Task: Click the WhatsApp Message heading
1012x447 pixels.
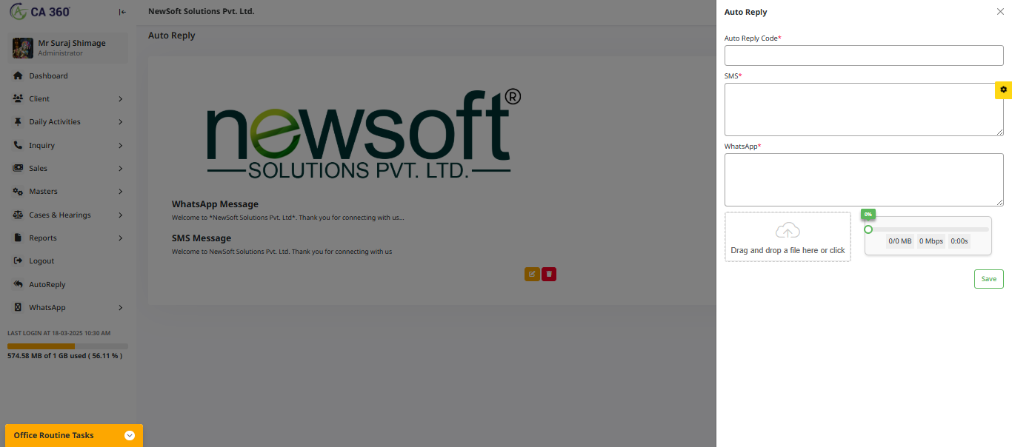Action: point(215,204)
